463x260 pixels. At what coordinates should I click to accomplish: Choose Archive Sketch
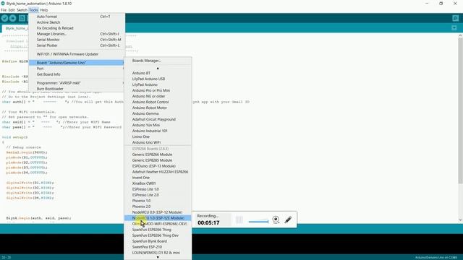coord(77,22)
